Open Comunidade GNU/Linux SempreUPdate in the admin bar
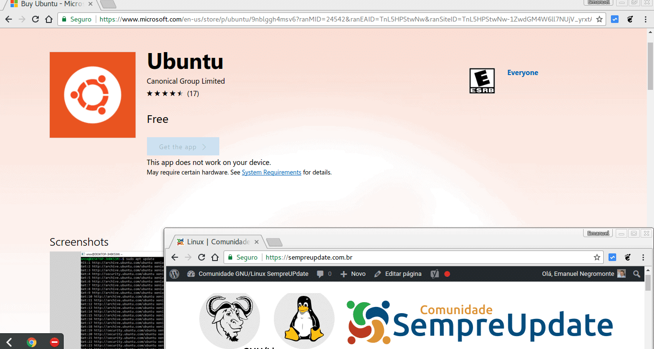 coord(248,274)
